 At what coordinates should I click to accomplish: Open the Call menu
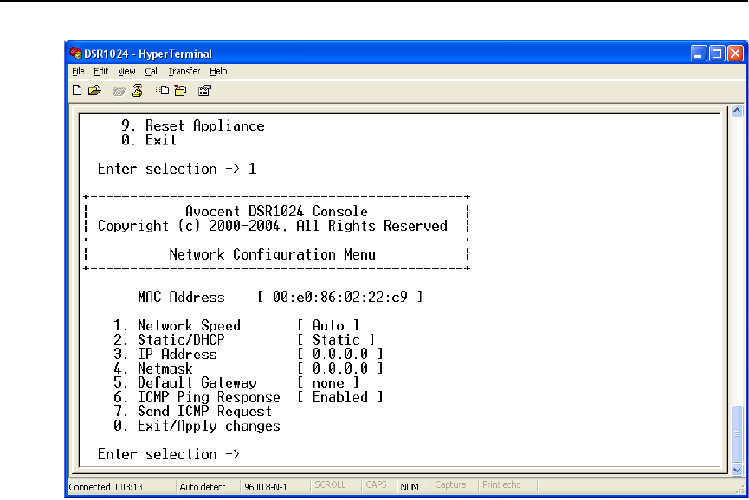(152, 72)
